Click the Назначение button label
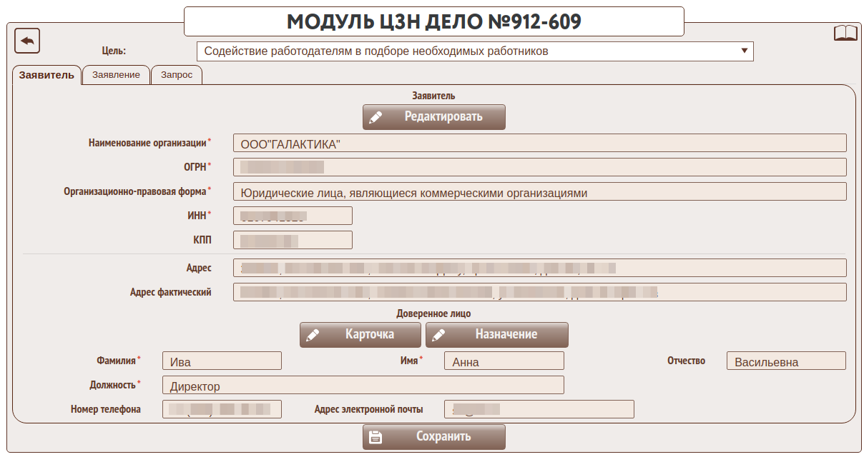This screenshot has height=457, width=864. 506,334
